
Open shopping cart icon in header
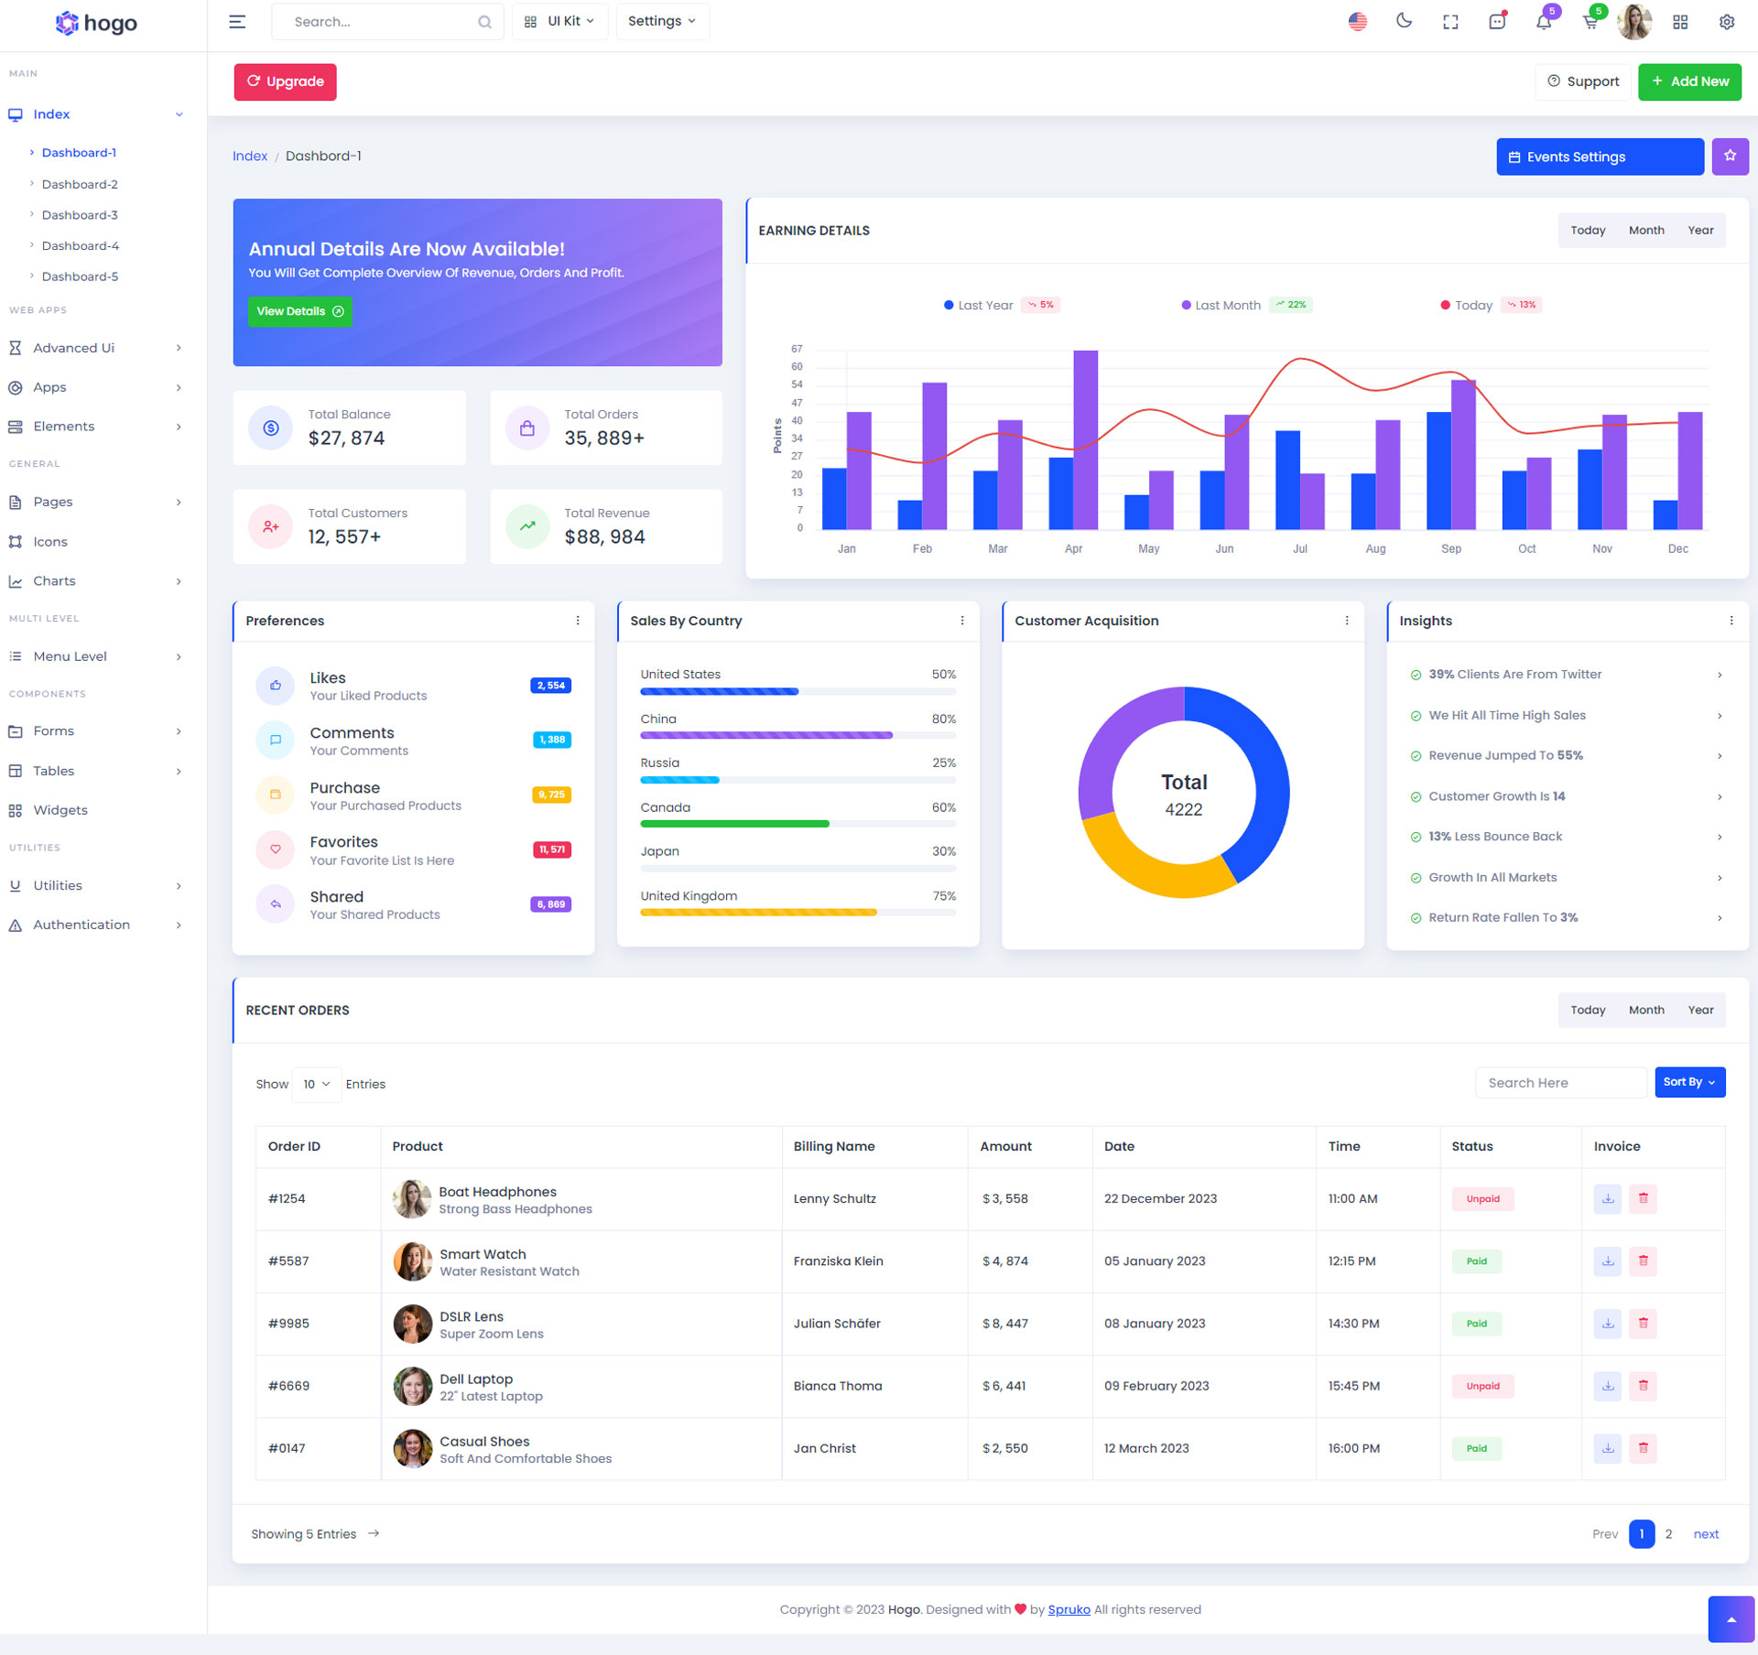click(1590, 22)
